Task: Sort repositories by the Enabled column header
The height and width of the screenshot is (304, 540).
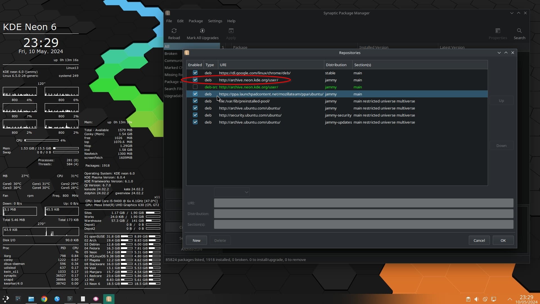Action: point(195,65)
